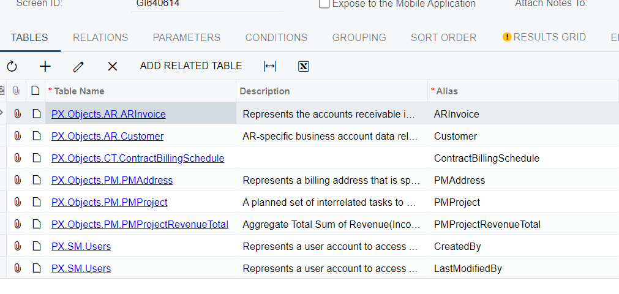Select the Sort Order tab
619x294 pixels.
(443, 37)
